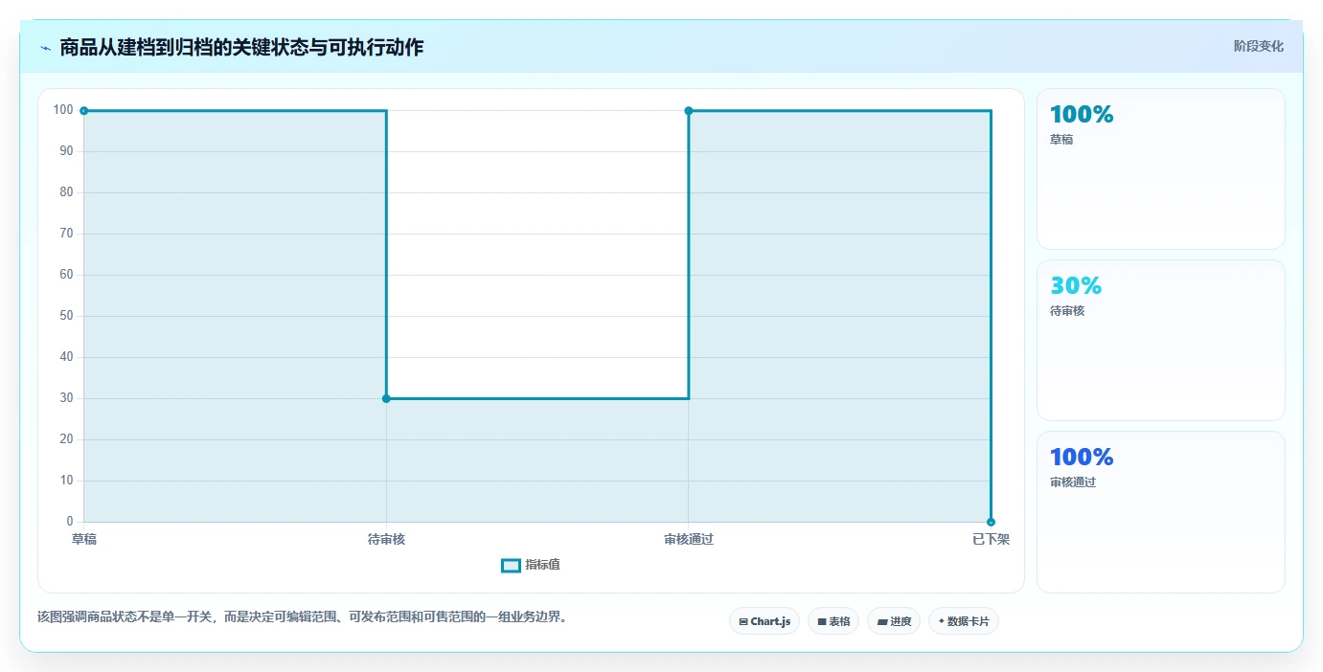Click the 审核通过 x-axis label

click(x=689, y=540)
